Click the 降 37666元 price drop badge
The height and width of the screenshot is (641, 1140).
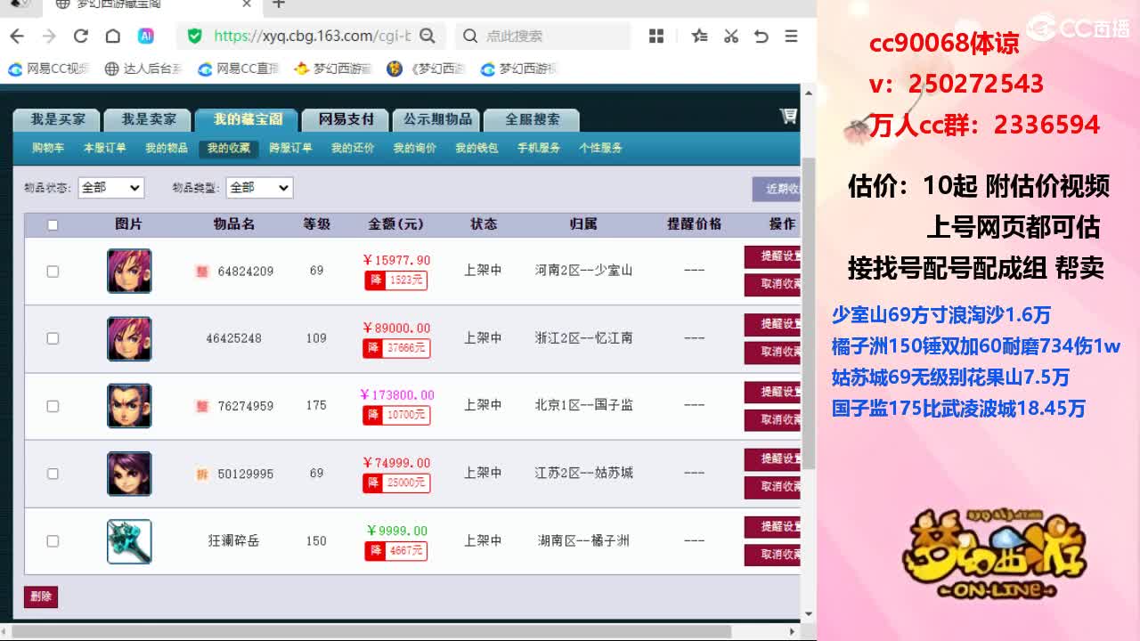click(x=396, y=348)
